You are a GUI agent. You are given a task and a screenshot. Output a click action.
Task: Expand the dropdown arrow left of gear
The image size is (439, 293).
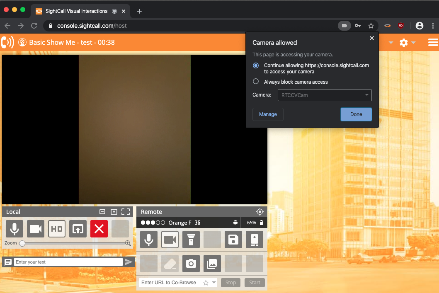pos(391,43)
